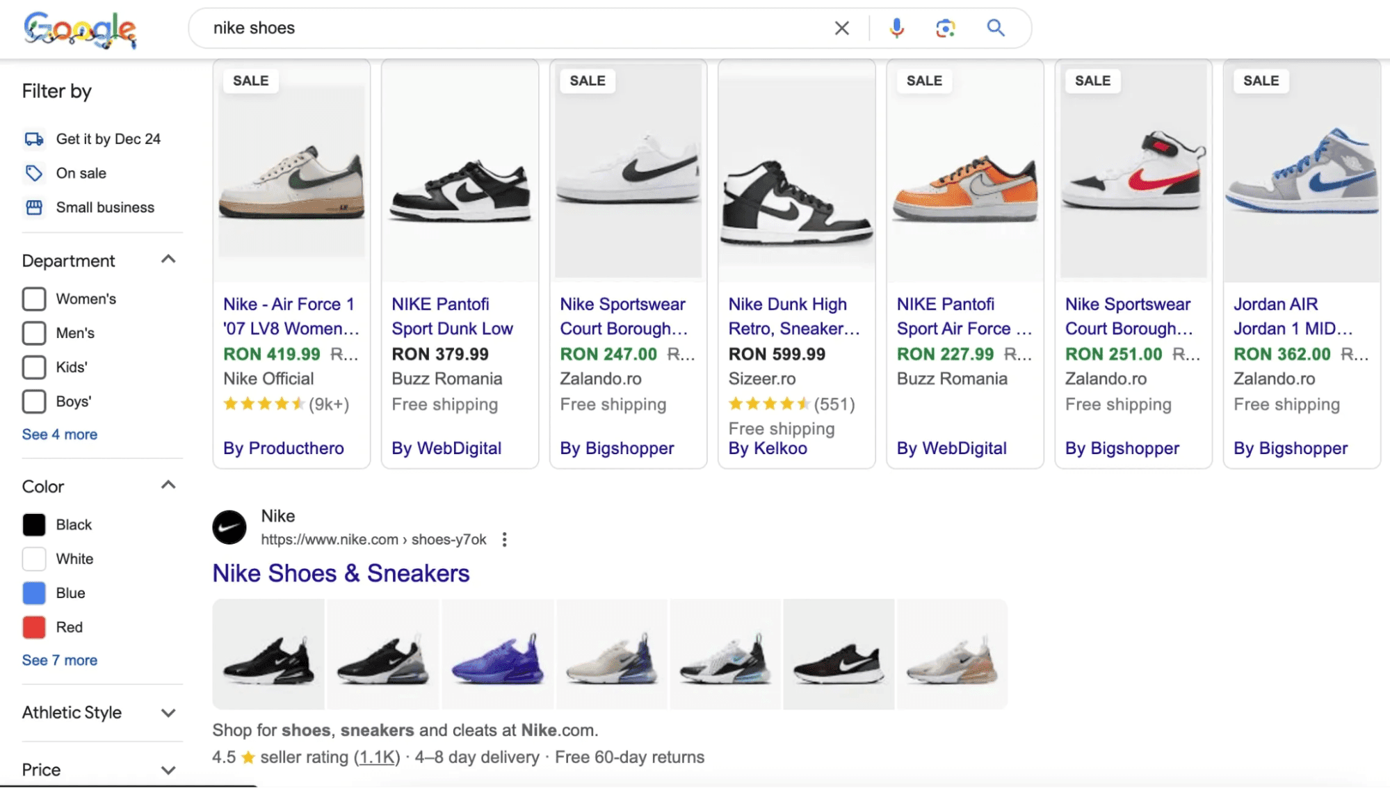Viewport: 1390px width, 788px height.
Task: Click the price tag icon beside On sale
Action: pos(33,173)
